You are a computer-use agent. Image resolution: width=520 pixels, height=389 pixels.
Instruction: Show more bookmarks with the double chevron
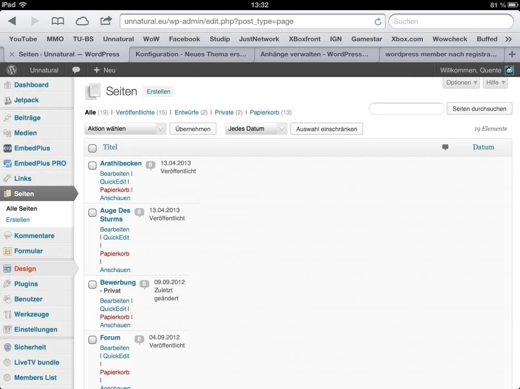point(508,39)
